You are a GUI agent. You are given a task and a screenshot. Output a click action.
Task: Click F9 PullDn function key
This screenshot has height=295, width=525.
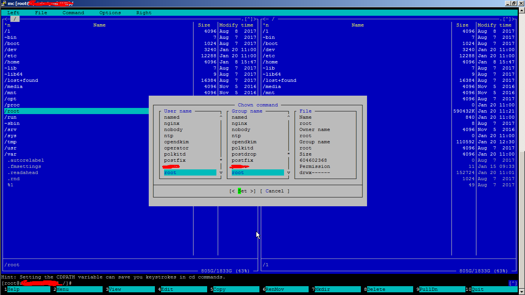click(x=441, y=289)
